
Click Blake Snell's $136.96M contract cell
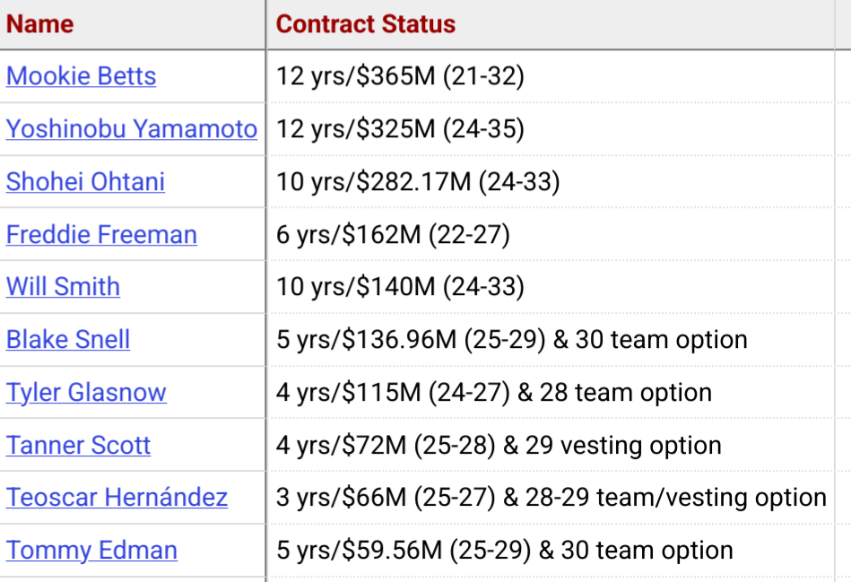coord(511,340)
